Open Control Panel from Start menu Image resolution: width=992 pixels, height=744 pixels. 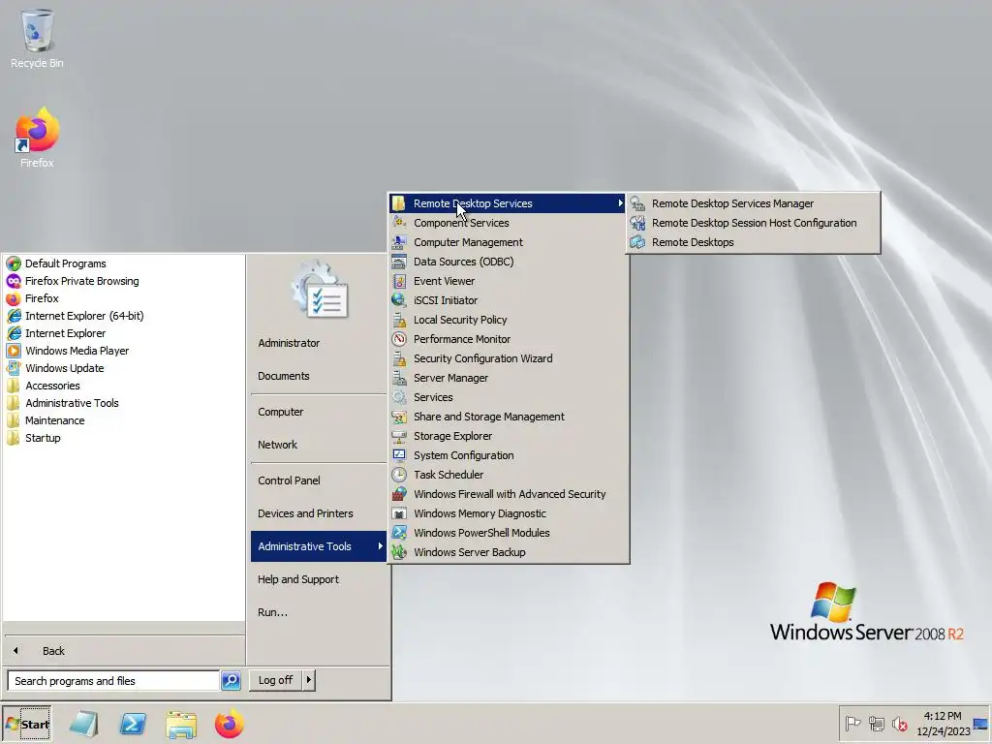319,480
